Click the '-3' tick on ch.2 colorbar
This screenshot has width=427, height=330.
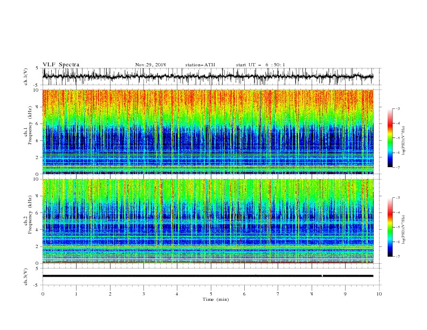[x=397, y=198]
